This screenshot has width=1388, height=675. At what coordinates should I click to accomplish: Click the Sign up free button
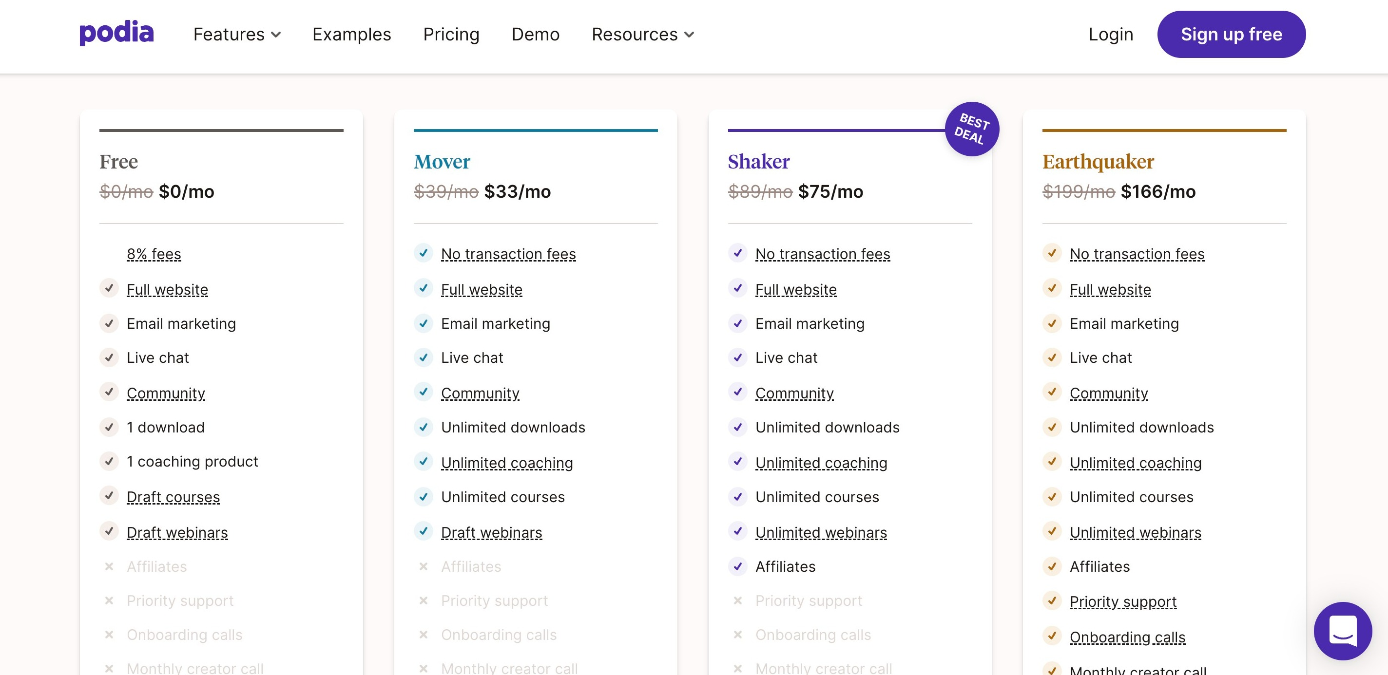coord(1231,35)
